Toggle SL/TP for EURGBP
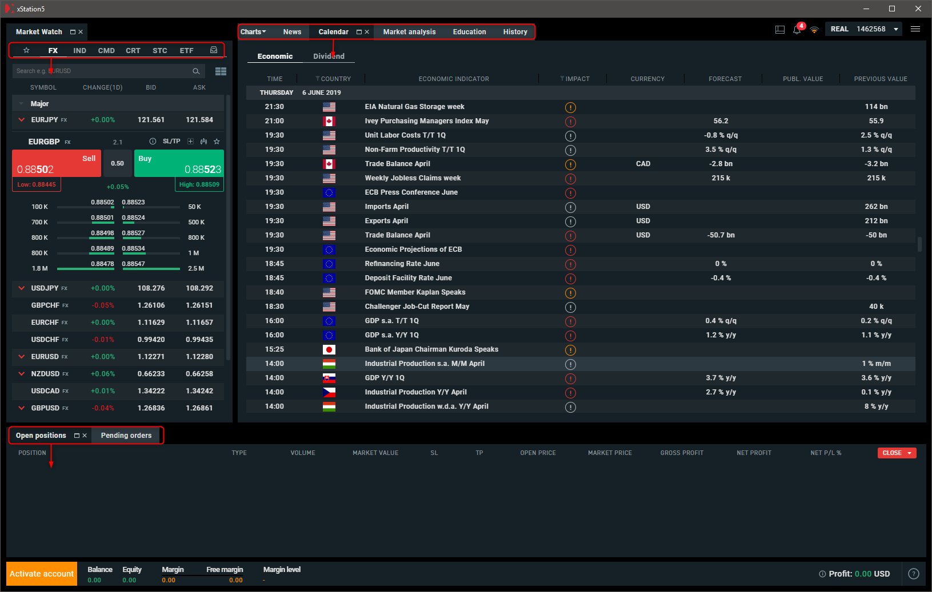This screenshot has height=592, width=932. 171,141
